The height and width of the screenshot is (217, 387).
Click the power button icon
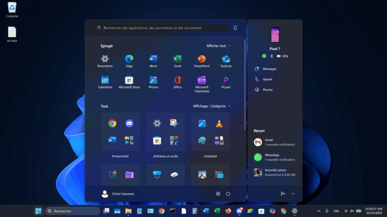(x=228, y=194)
